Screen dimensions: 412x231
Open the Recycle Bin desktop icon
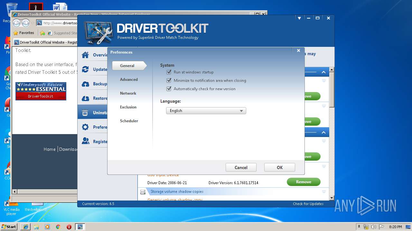(x=11, y=10)
